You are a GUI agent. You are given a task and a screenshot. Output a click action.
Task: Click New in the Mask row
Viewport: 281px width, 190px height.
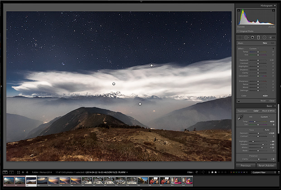point(265,43)
